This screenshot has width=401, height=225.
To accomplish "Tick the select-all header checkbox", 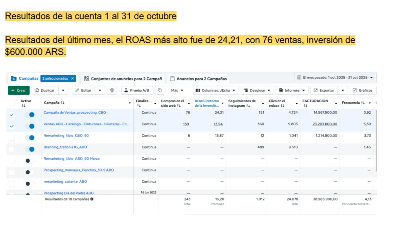I will 12,103.
